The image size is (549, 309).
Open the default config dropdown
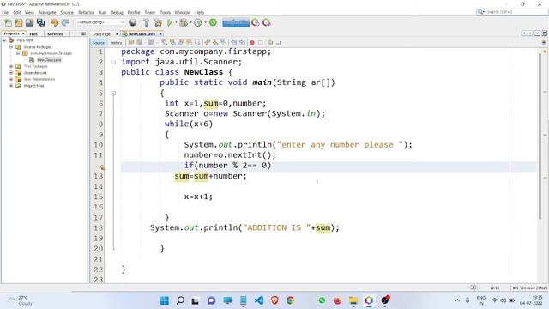pos(100,22)
